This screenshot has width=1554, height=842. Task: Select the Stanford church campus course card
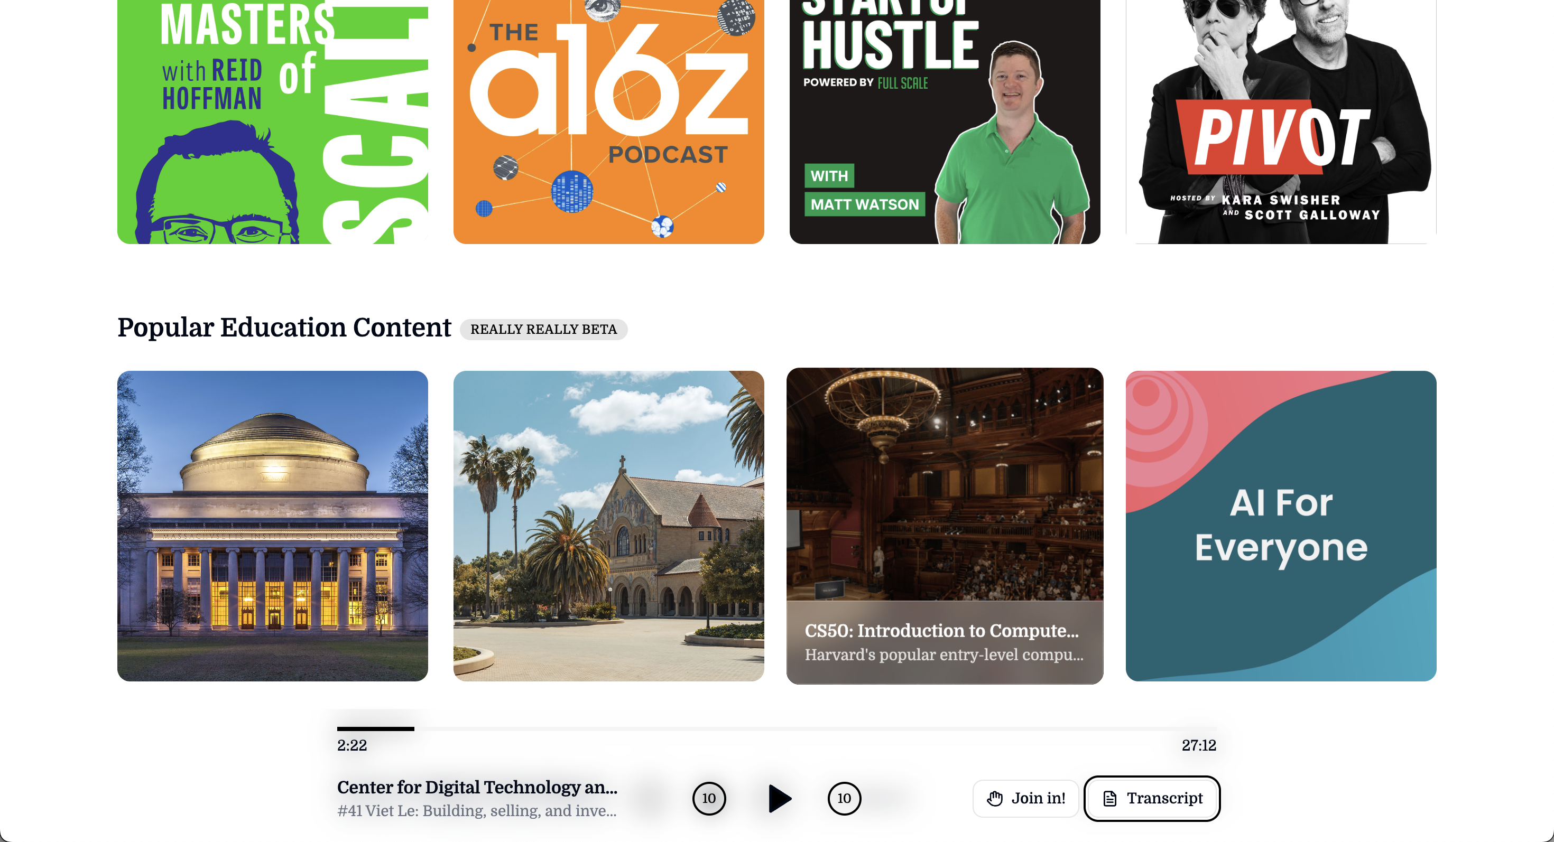[609, 526]
